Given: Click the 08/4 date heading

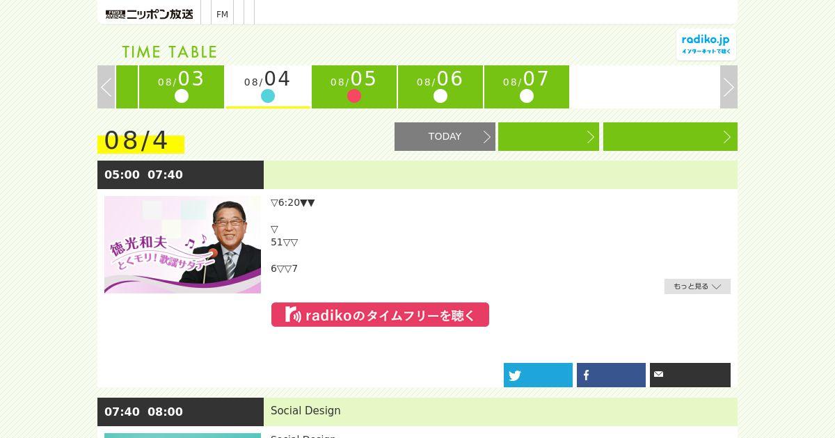Looking at the screenshot, I should 136,140.
